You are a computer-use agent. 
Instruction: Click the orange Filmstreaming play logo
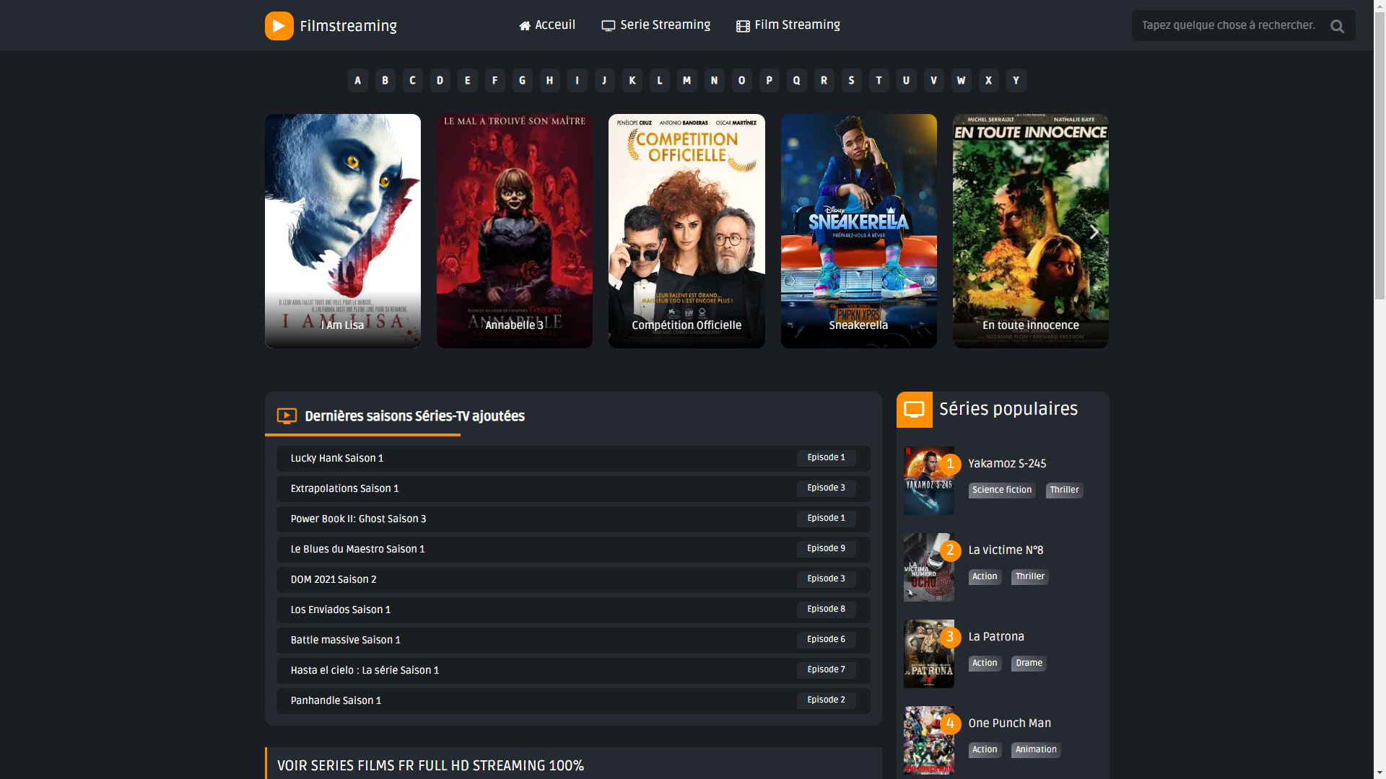pos(279,26)
